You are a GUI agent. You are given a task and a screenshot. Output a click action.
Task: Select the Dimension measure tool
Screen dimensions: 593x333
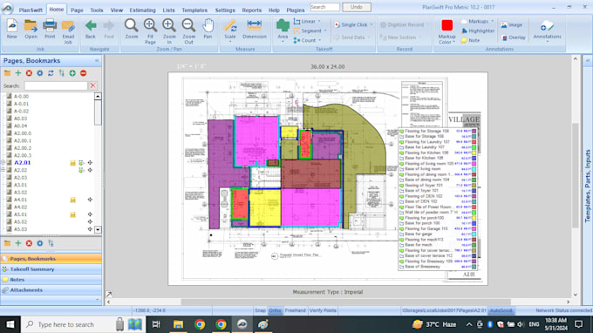255,29
